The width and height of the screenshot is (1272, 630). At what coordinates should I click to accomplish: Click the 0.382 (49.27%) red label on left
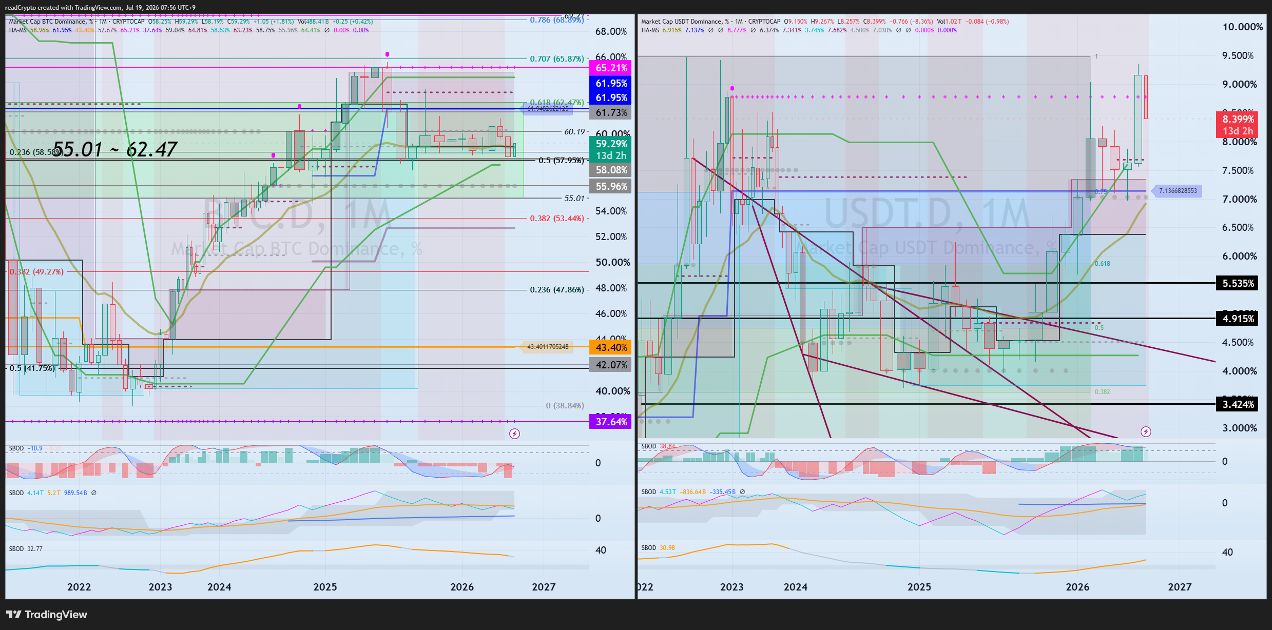[36, 272]
